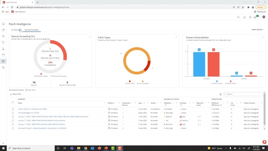This screenshot has width=268, height=151.
Task: Click the Clear filters button
Action: pos(31,90)
